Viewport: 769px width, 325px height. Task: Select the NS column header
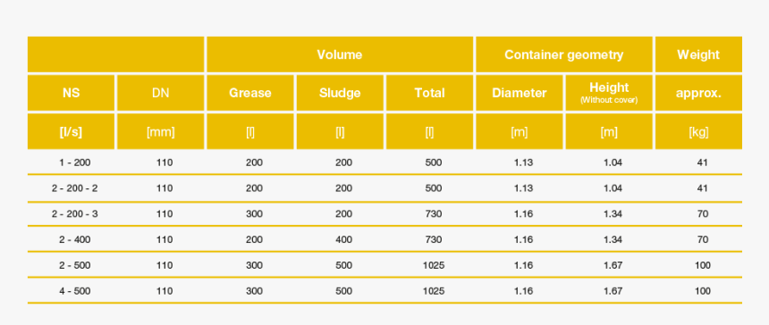[72, 93]
